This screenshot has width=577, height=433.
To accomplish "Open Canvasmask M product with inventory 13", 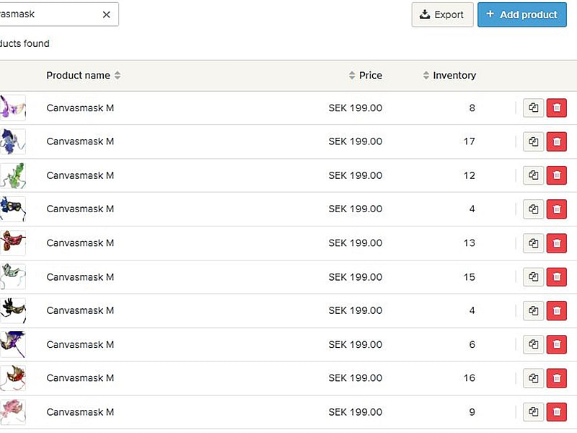I will 80,243.
